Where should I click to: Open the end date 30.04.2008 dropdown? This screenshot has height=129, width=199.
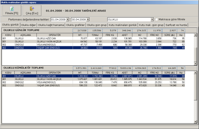tap(88, 20)
